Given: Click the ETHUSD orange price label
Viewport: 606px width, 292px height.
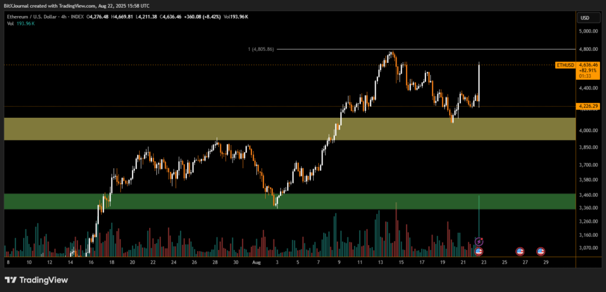Looking at the screenshot, I should pyautogui.click(x=565, y=65).
